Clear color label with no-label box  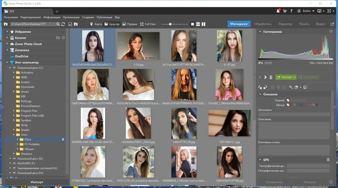tap(288, 105)
